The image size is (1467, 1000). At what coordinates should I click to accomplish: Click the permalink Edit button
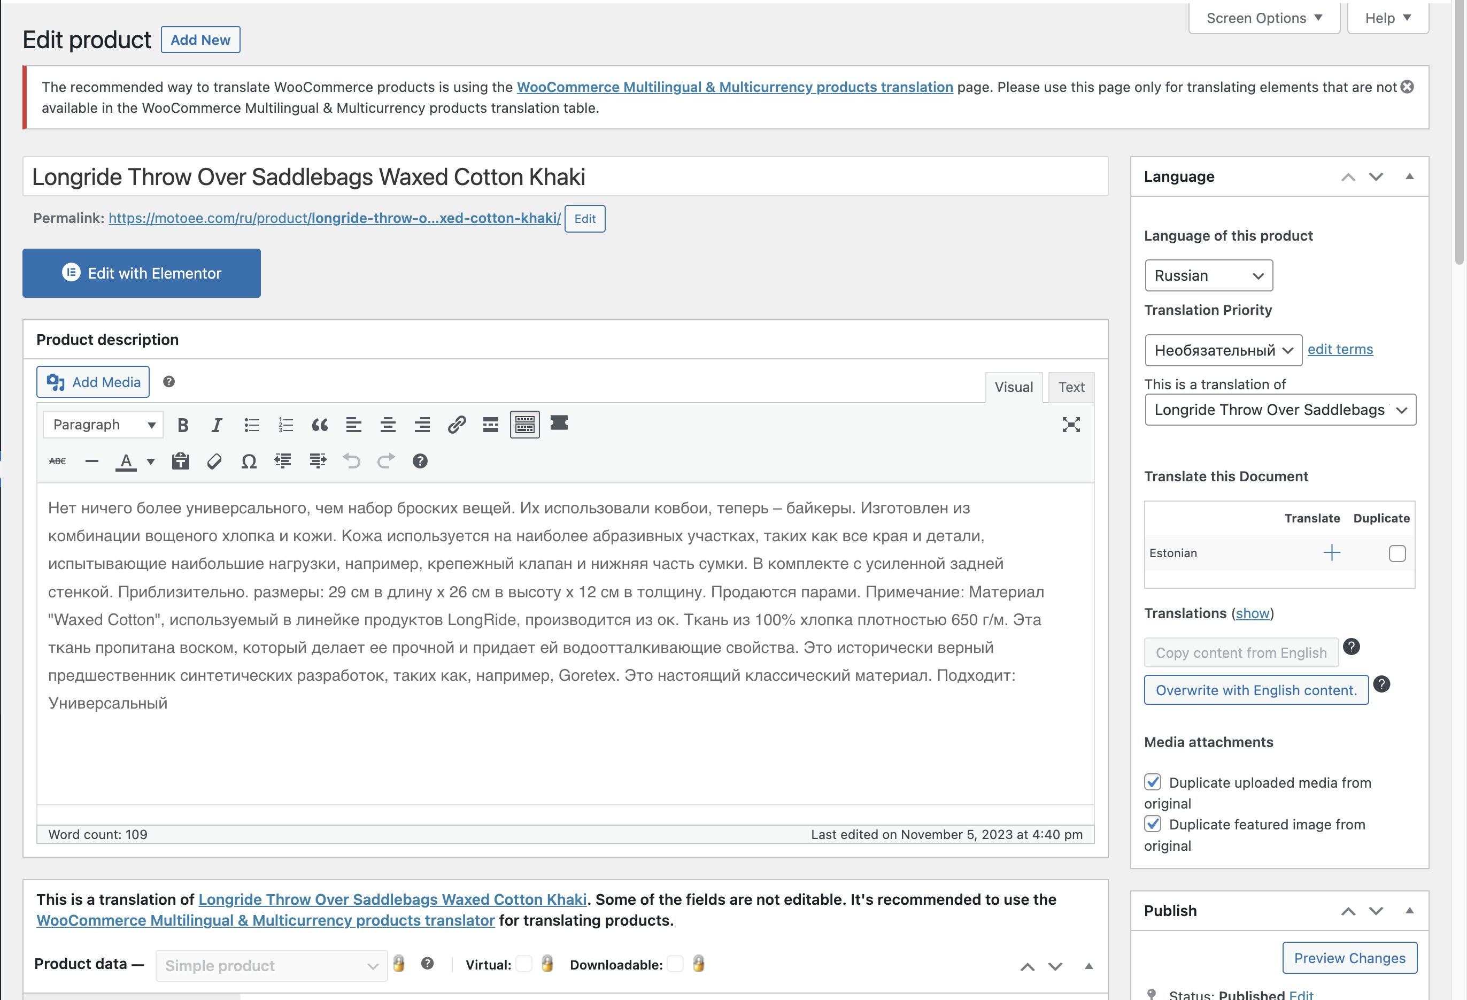point(584,219)
